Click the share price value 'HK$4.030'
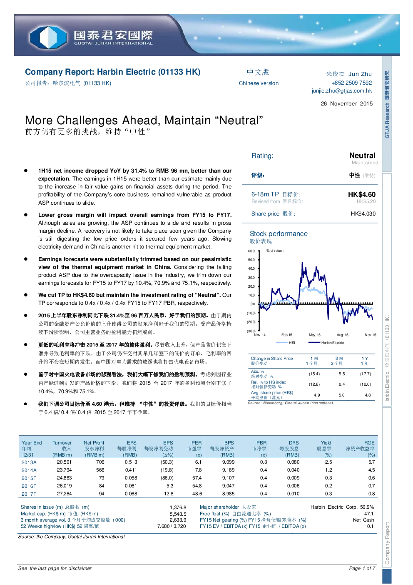The width and height of the screenshot is (413, 585). point(363,213)
